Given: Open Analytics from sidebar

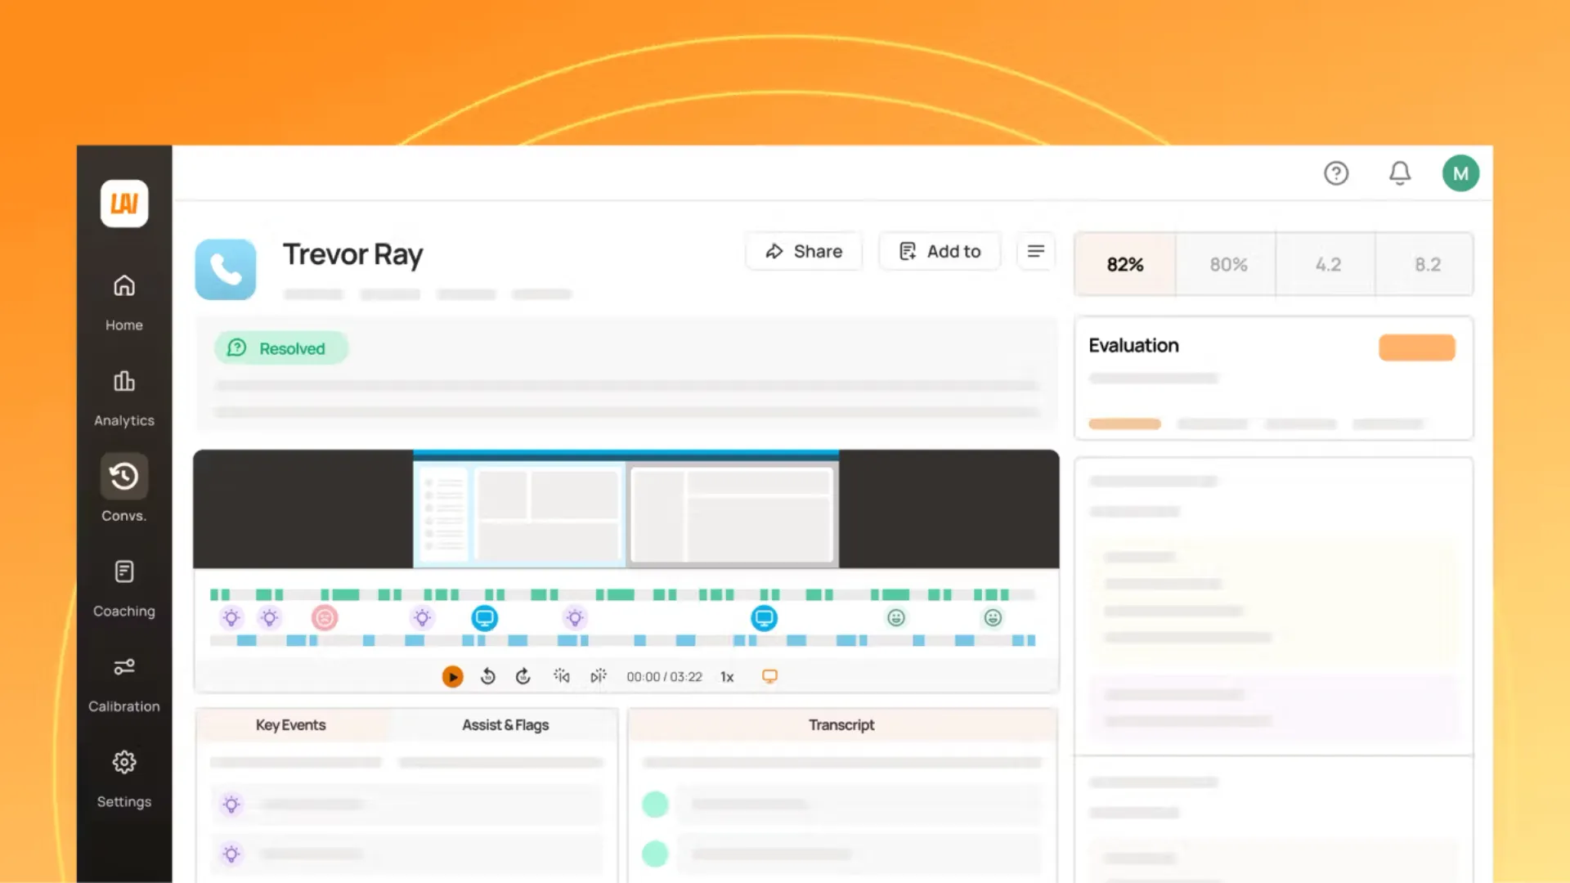Looking at the screenshot, I should tap(124, 397).
